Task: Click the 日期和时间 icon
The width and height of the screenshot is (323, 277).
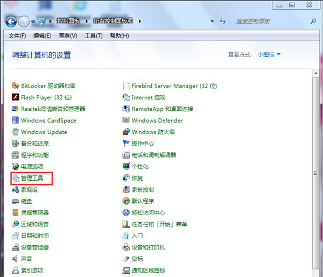Action: click(x=16, y=236)
